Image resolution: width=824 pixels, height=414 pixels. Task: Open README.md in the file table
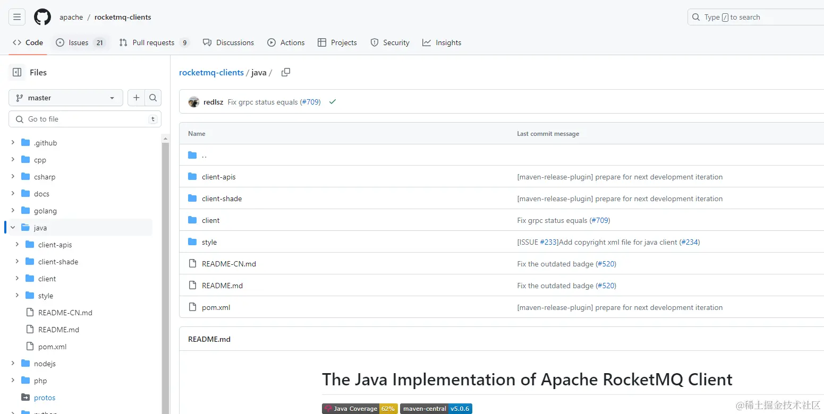click(222, 286)
